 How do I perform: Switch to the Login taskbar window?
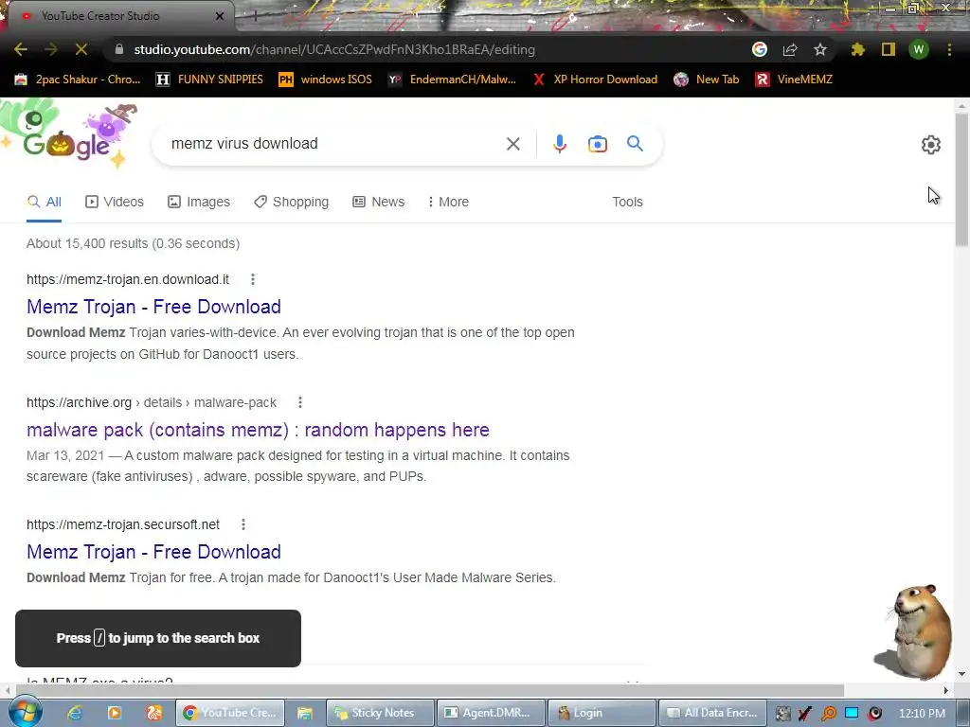coord(602,713)
